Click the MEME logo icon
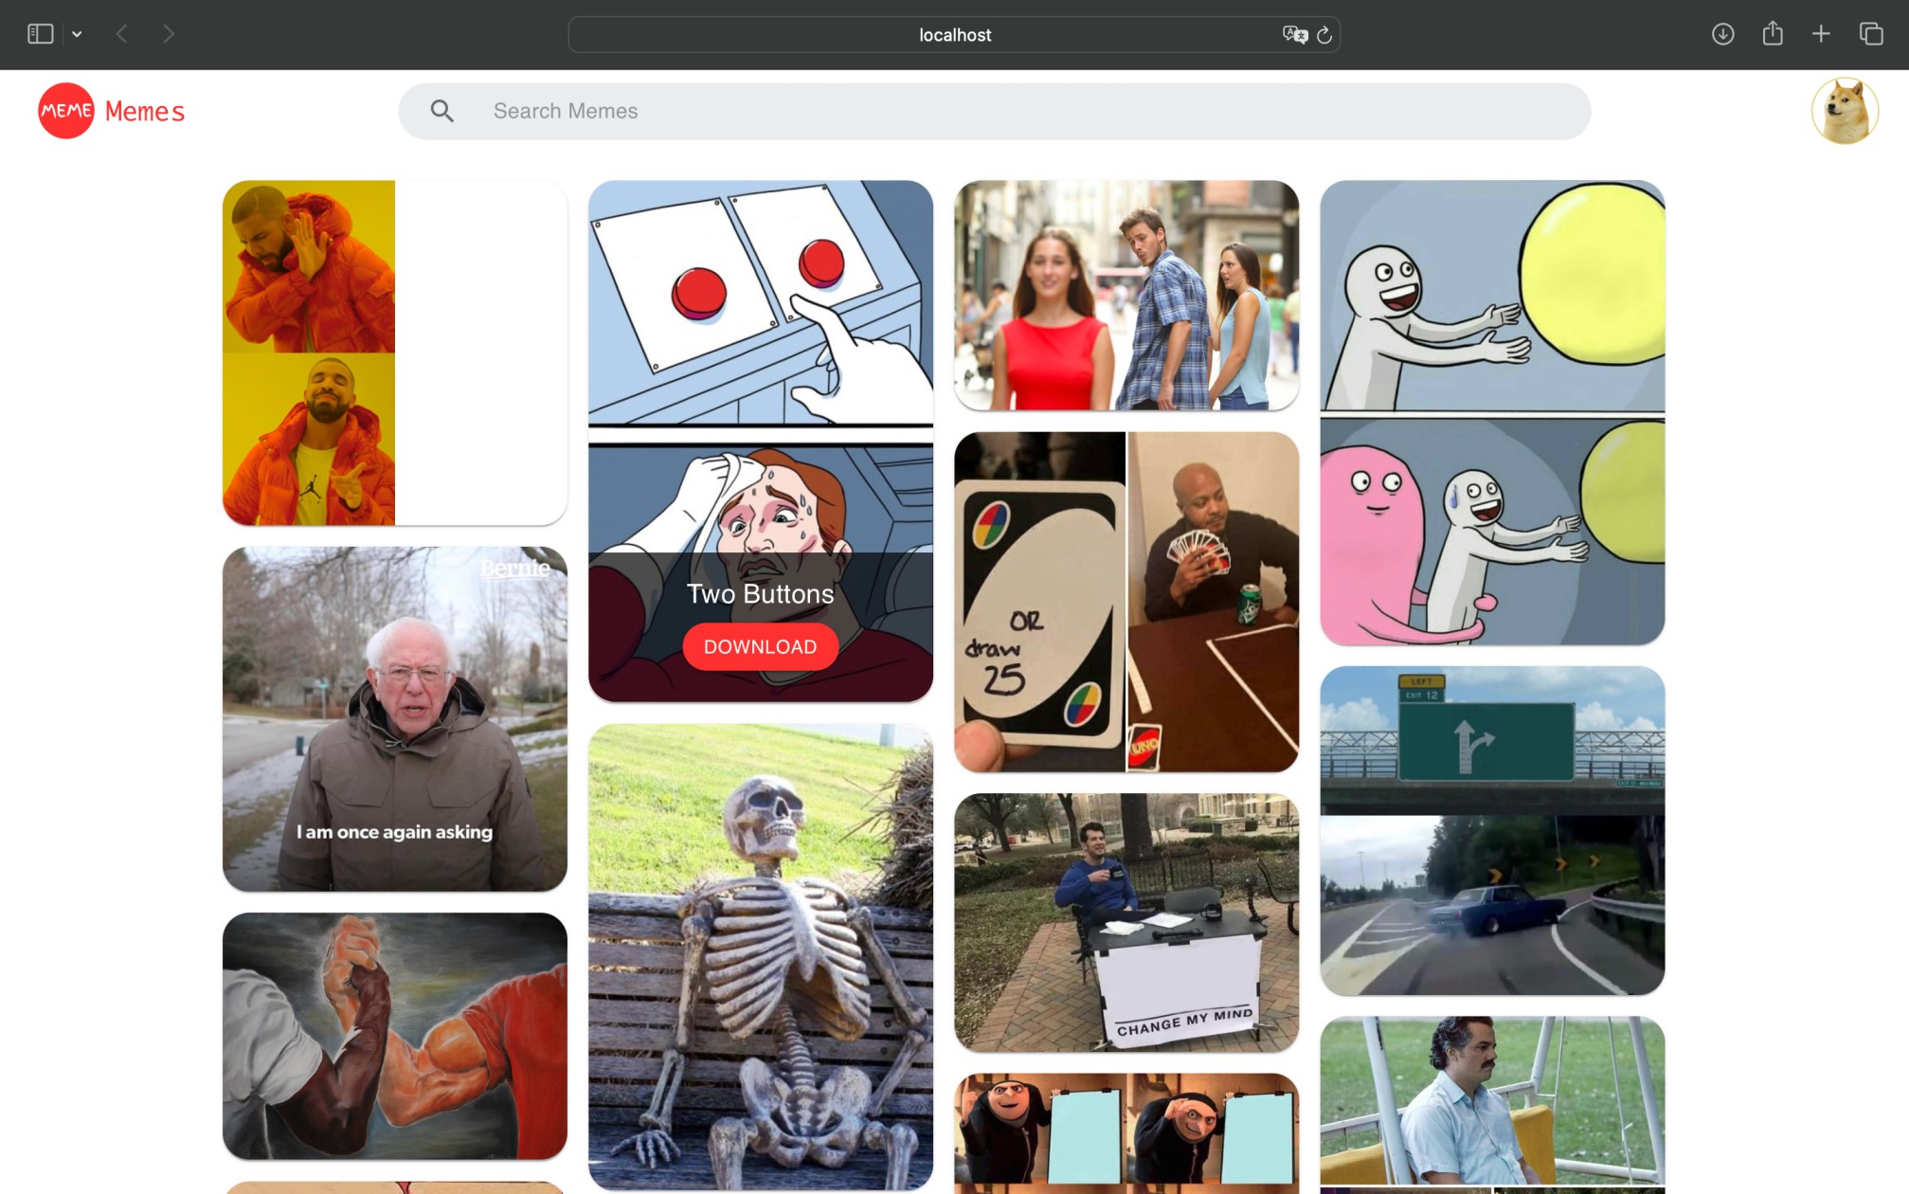The width and height of the screenshot is (1909, 1194). (65, 111)
